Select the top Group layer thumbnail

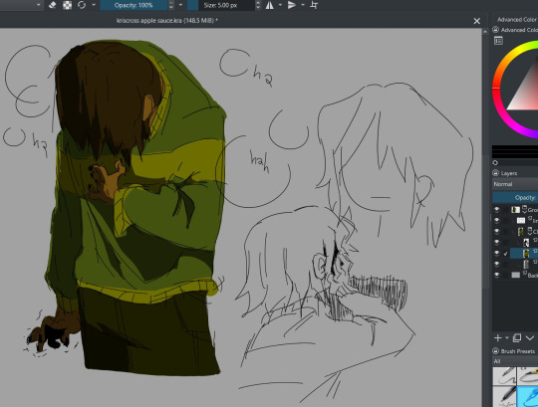(x=515, y=209)
